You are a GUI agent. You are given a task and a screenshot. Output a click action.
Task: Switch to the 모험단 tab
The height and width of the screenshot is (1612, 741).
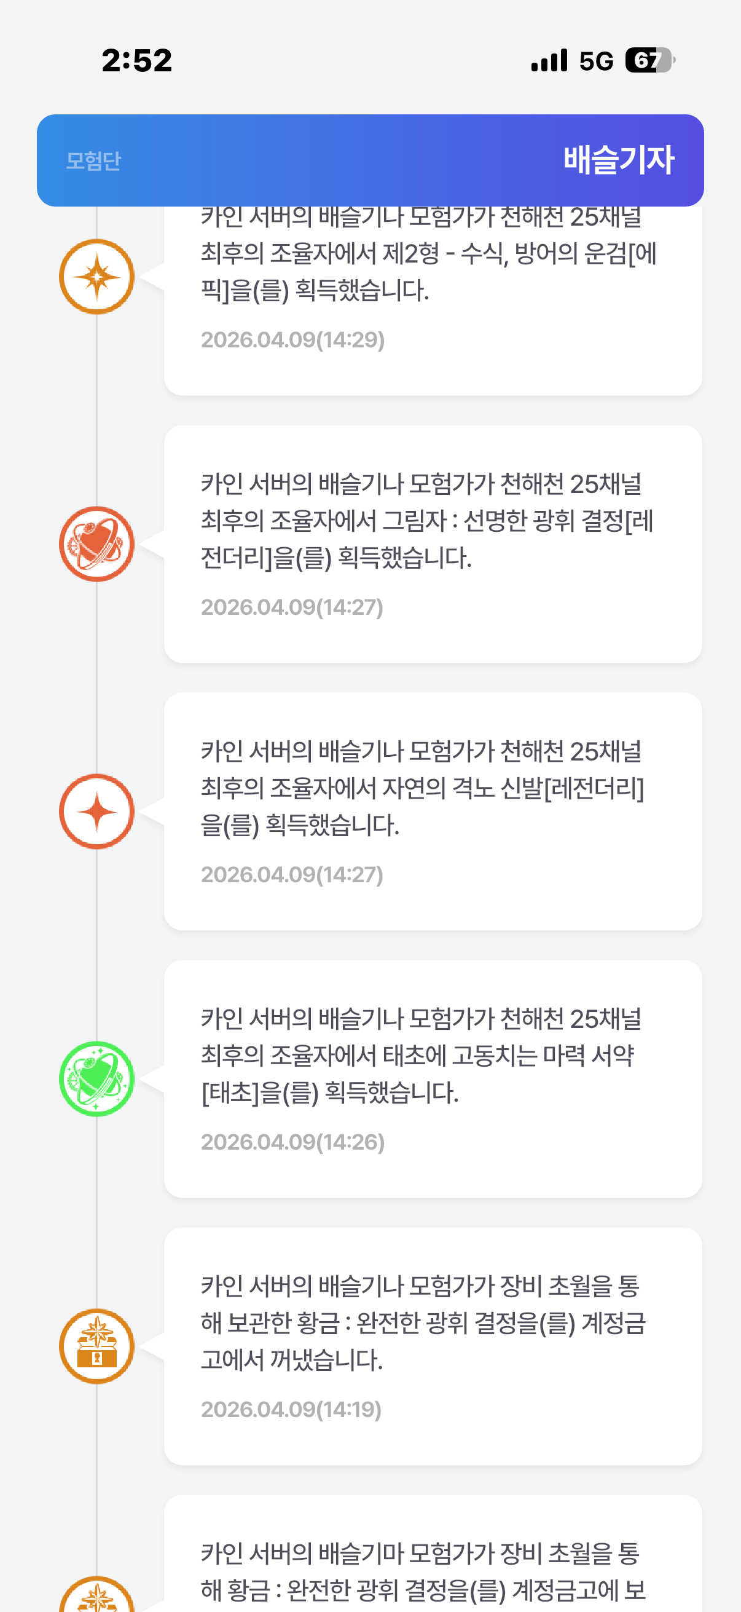pyautogui.click(x=94, y=161)
